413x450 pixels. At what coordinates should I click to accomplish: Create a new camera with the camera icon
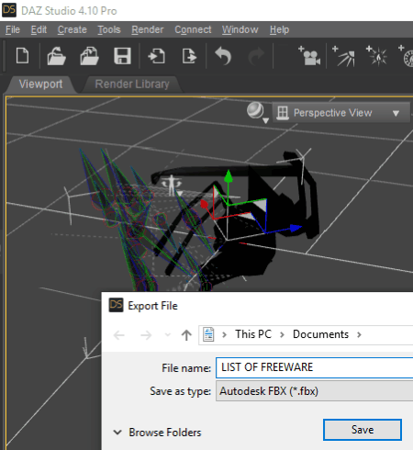(309, 55)
